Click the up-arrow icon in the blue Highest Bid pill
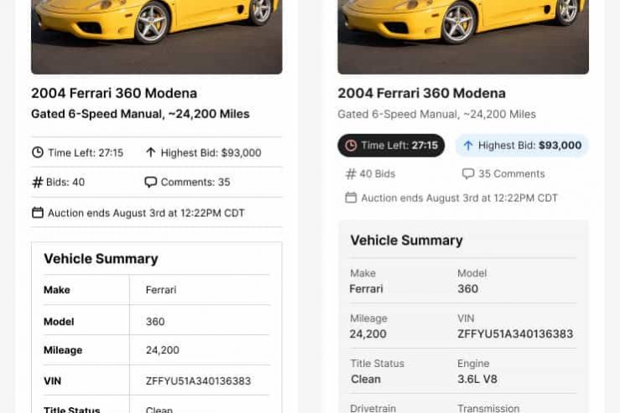Image resolution: width=620 pixels, height=413 pixels. (468, 146)
